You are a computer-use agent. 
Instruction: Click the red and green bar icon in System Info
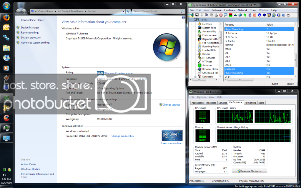pyautogui.click(x=231, y=15)
